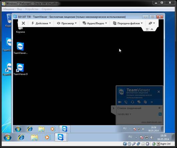Open Windows Media Player on remote taskbar
Image resolution: width=177 pixels, height=148 pixels.
[x=52, y=129]
